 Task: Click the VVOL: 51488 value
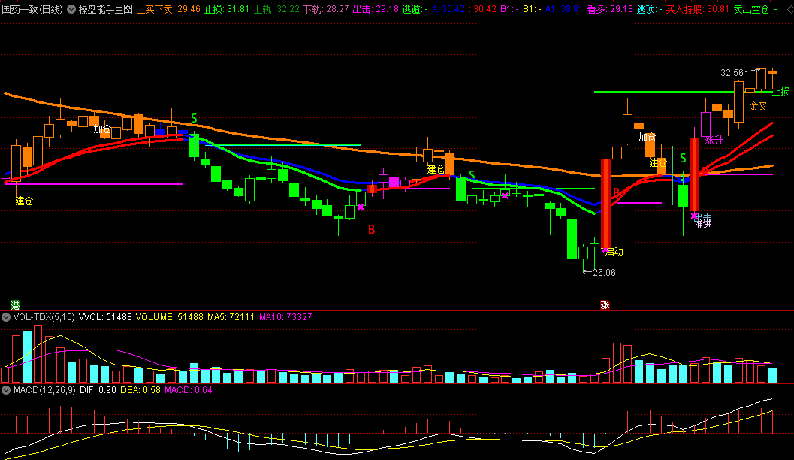click(105, 317)
